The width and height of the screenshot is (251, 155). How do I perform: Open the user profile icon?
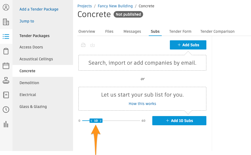click(x=6, y=7)
